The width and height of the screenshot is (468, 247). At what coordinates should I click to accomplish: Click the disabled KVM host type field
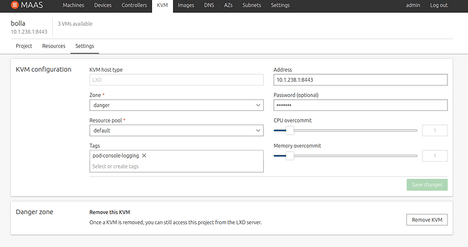[176, 80]
